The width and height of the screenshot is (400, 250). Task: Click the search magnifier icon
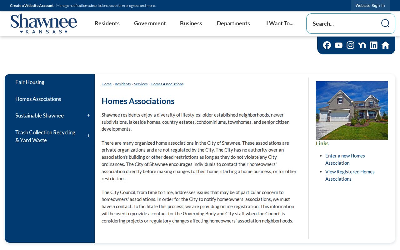coord(385,23)
